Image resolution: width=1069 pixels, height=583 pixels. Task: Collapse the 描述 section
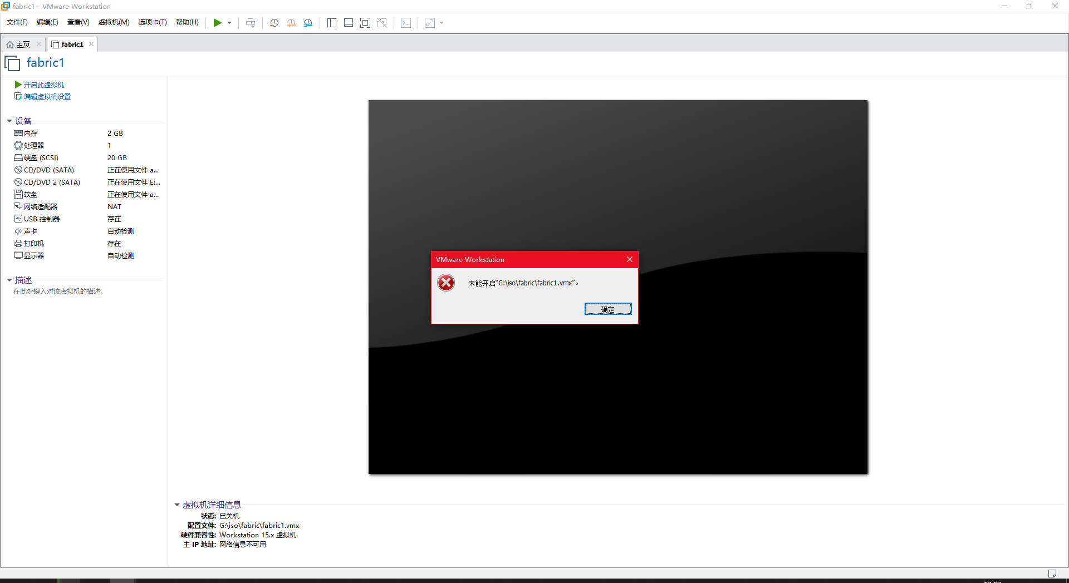tap(9, 280)
